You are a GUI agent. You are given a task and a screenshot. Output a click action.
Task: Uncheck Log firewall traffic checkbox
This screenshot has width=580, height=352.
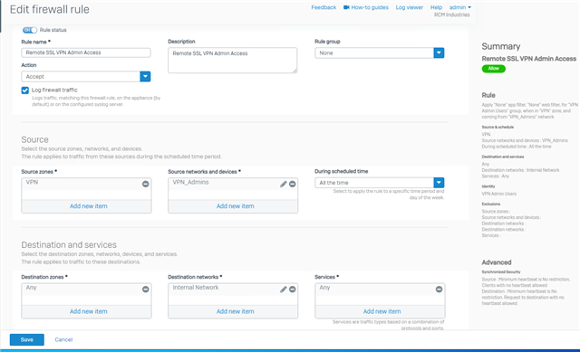click(25, 90)
